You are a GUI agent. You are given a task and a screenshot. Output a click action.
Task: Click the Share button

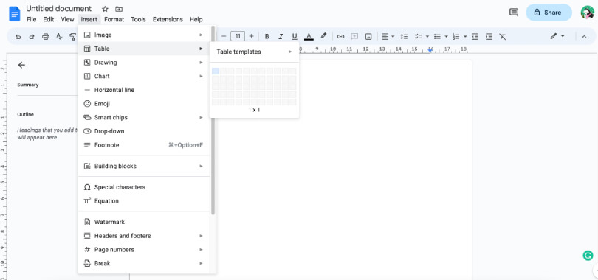coord(549,13)
